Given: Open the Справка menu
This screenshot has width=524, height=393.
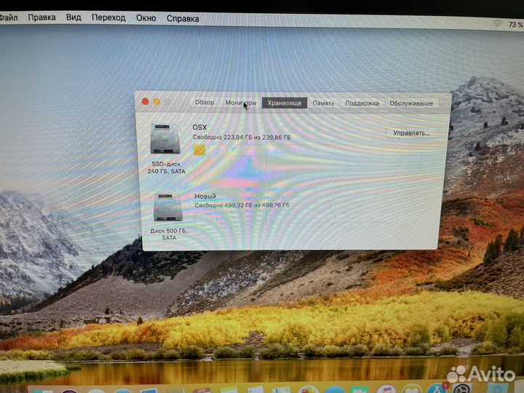Looking at the screenshot, I should (183, 19).
